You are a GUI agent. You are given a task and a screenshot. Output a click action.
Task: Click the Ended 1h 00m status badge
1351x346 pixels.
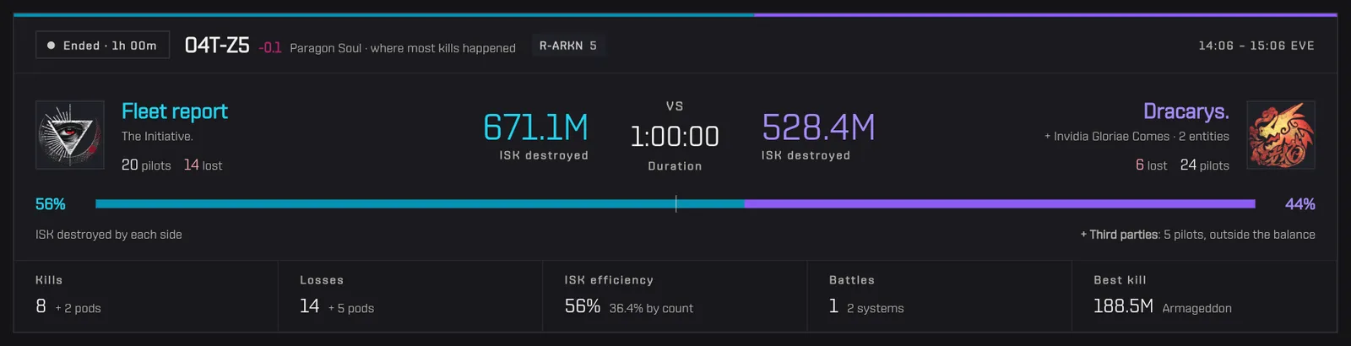click(x=102, y=46)
